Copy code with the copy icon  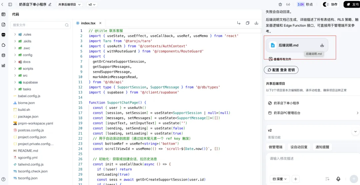[247, 23]
